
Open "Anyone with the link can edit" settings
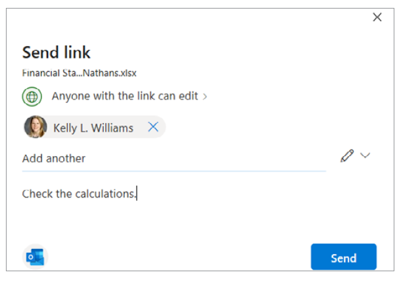click(x=125, y=96)
